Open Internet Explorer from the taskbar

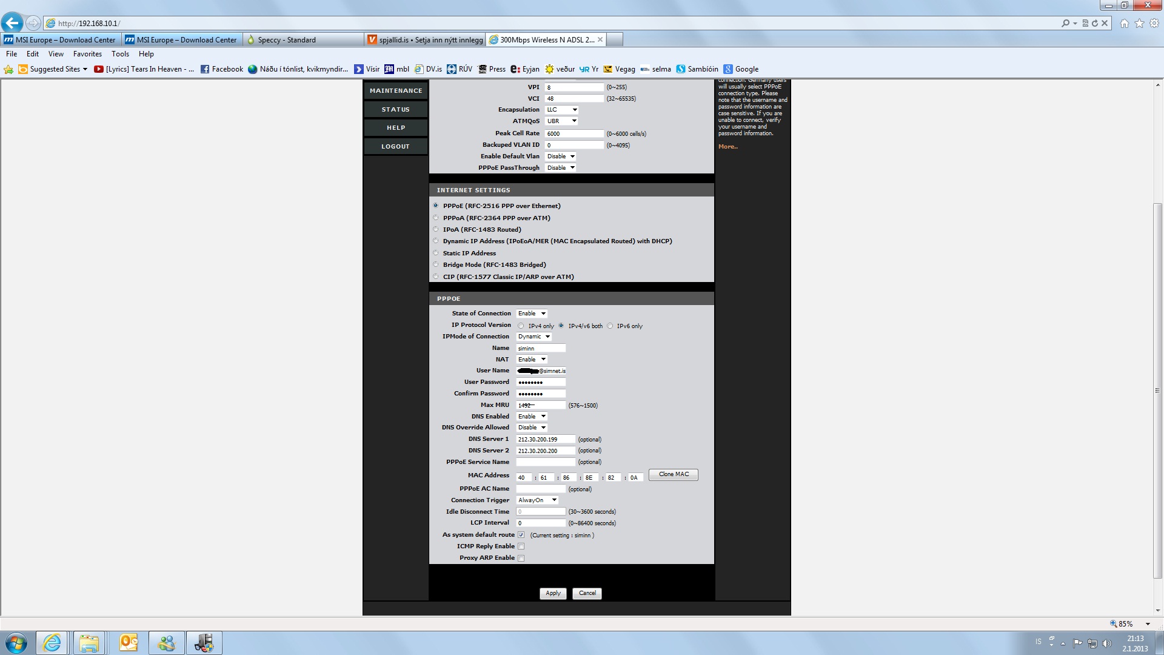(52, 643)
